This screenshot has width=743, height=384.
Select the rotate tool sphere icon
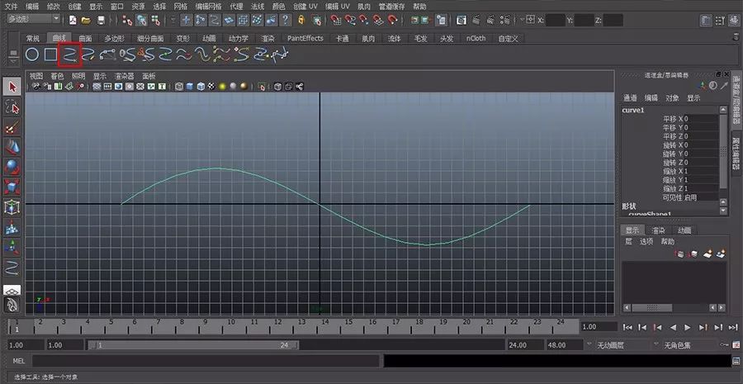[x=12, y=167]
